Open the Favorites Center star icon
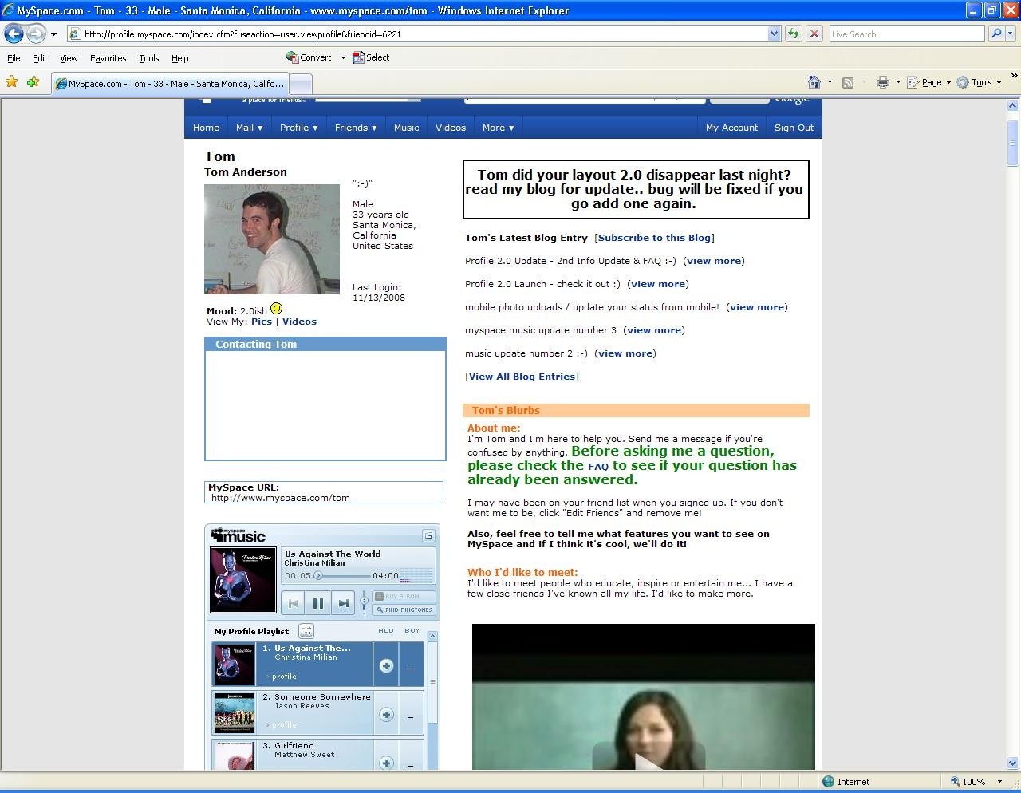The image size is (1021, 793). (12, 82)
